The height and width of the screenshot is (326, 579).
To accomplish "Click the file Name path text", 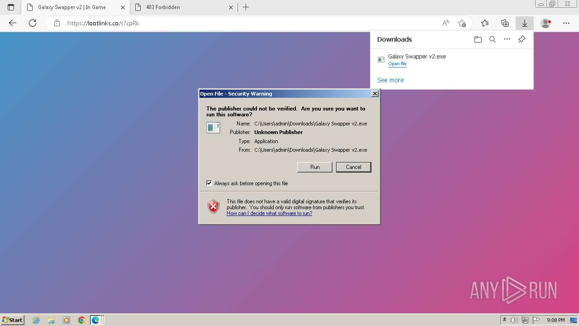I will click(311, 123).
